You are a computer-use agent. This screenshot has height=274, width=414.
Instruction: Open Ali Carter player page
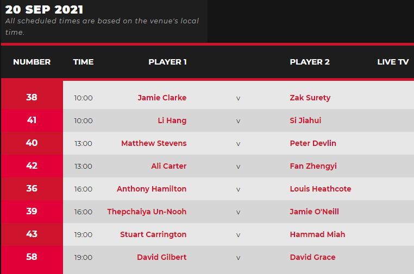pos(169,166)
